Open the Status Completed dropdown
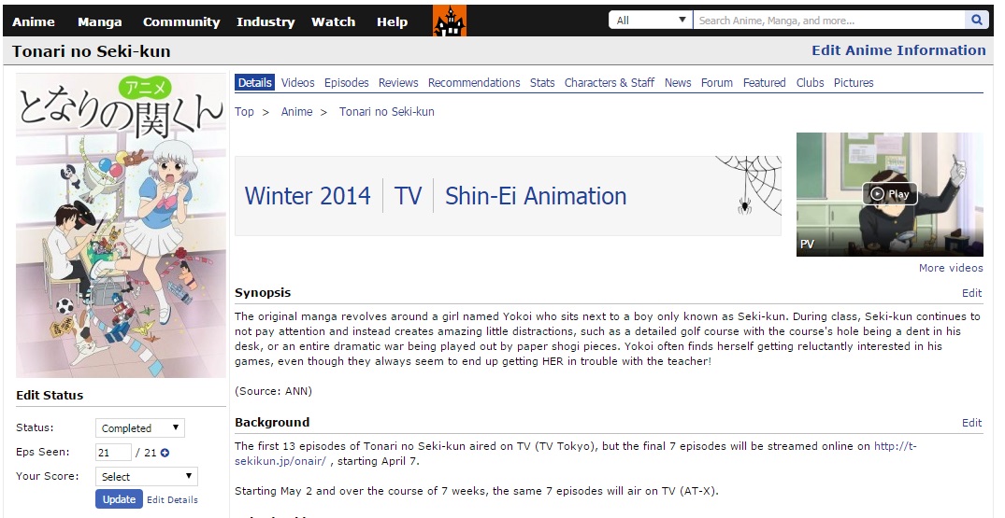This screenshot has width=1005, height=518. pyautogui.click(x=139, y=427)
